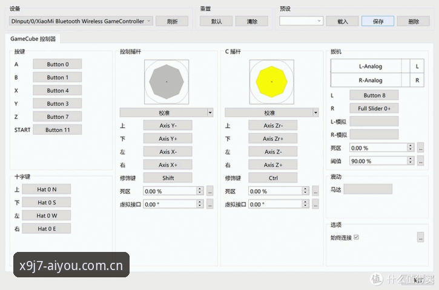Click the L-Analog trigger indicator bar
Screen dimensions: 439x290
tap(370, 66)
